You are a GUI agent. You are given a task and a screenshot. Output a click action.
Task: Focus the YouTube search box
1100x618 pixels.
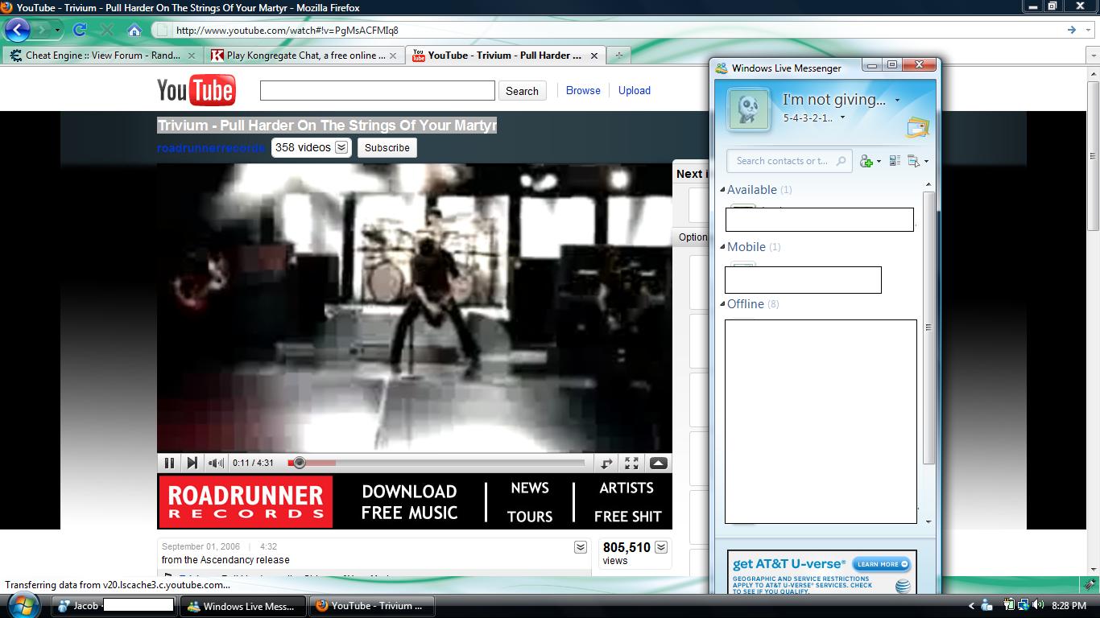click(378, 90)
